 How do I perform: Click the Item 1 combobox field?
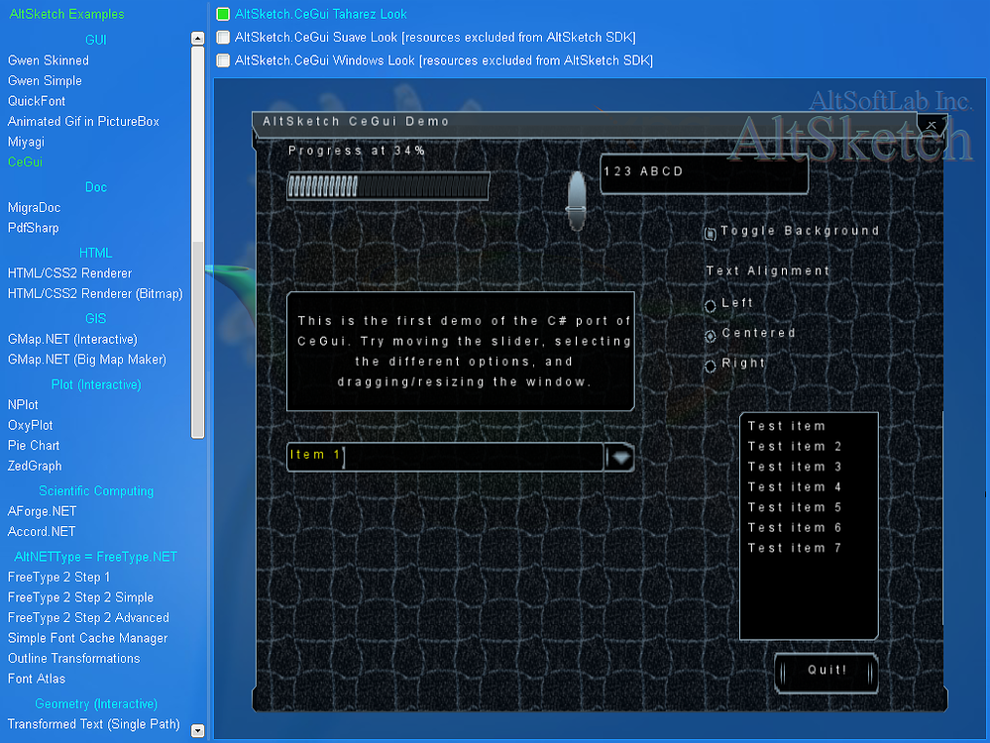tap(446, 457)
